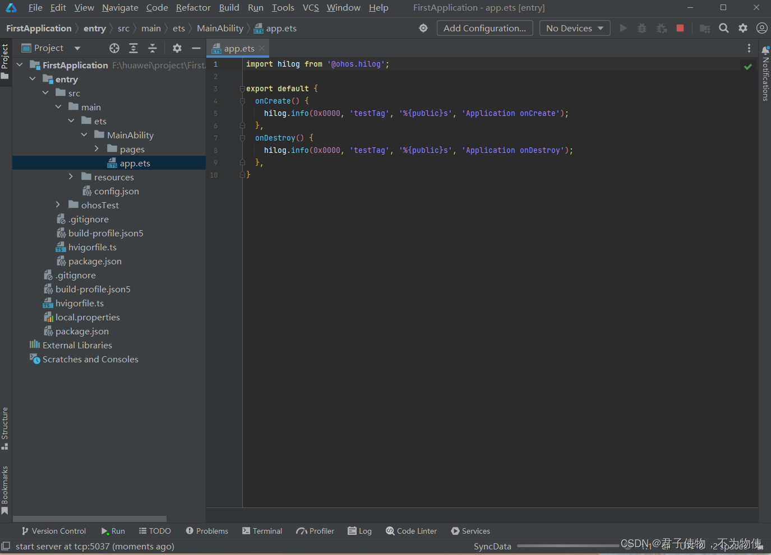This screenshot has width=771, height=555.
Task: Open the Version Control tool window
Action: pos(53,531)
